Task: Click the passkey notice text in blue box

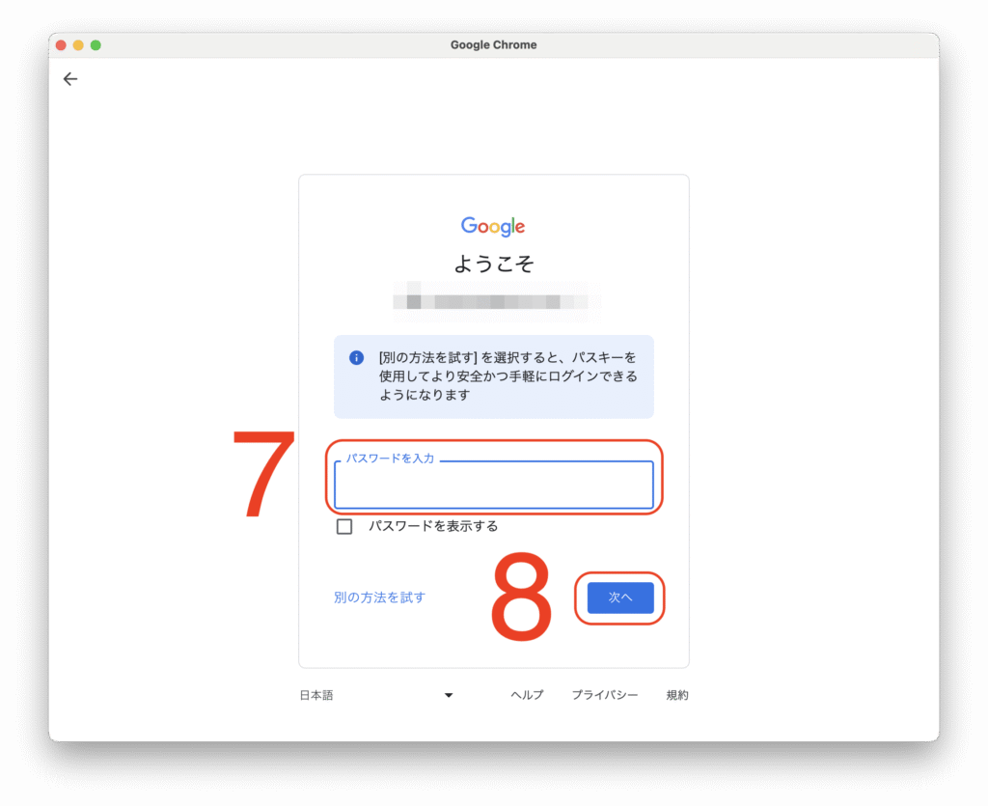Action: [508, 376]
